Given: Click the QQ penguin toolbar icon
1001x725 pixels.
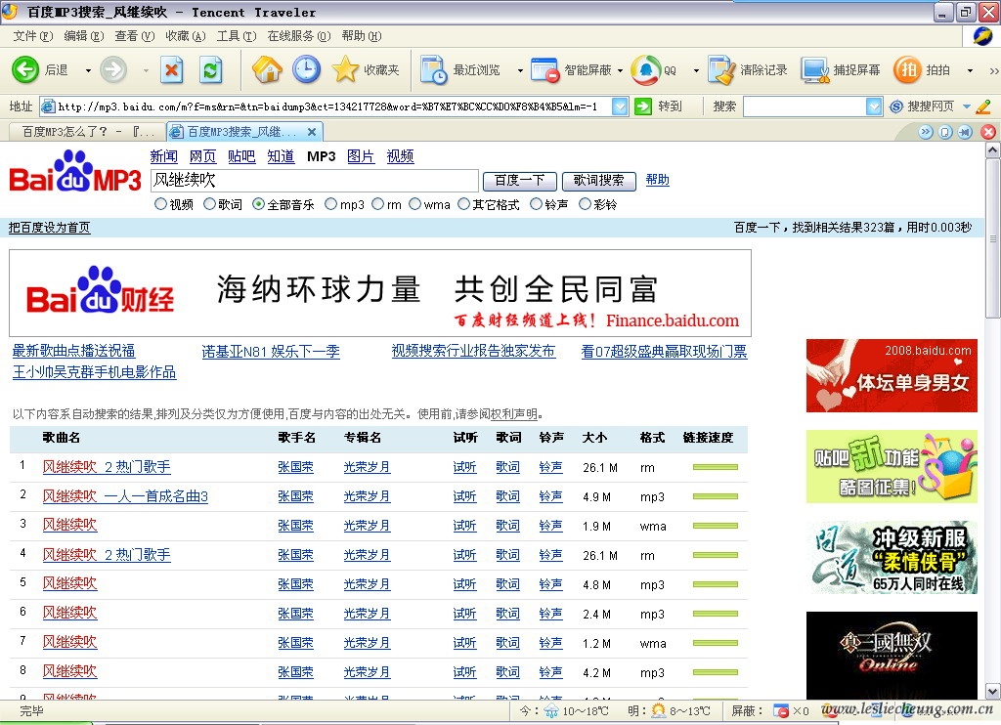Looking at the screenshot, I should point(645,69).
